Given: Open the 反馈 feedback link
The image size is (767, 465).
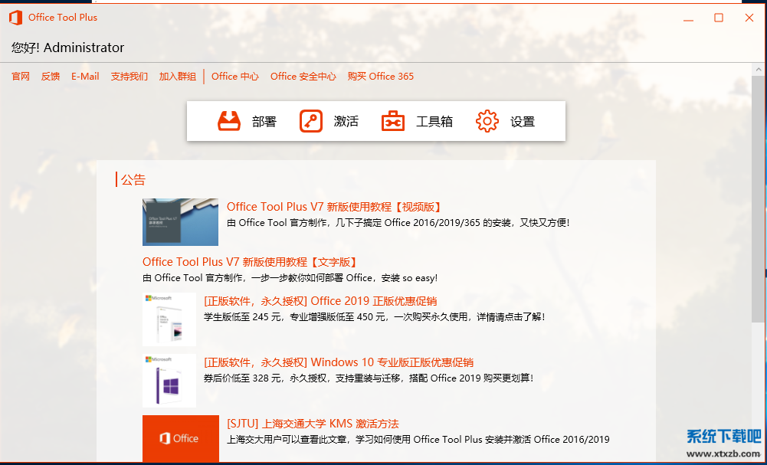Looking at the screenshot, I should pyautogui.click(x=51, y=77).
